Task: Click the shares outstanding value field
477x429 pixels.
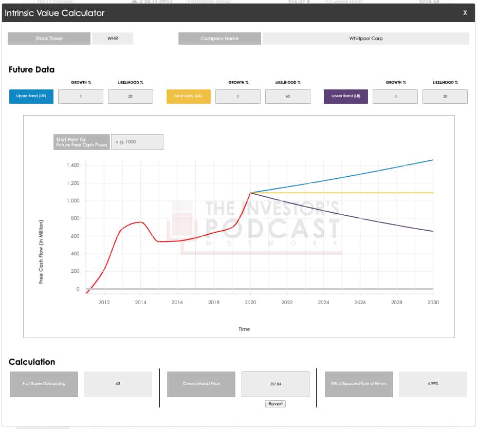Action: 118,384
